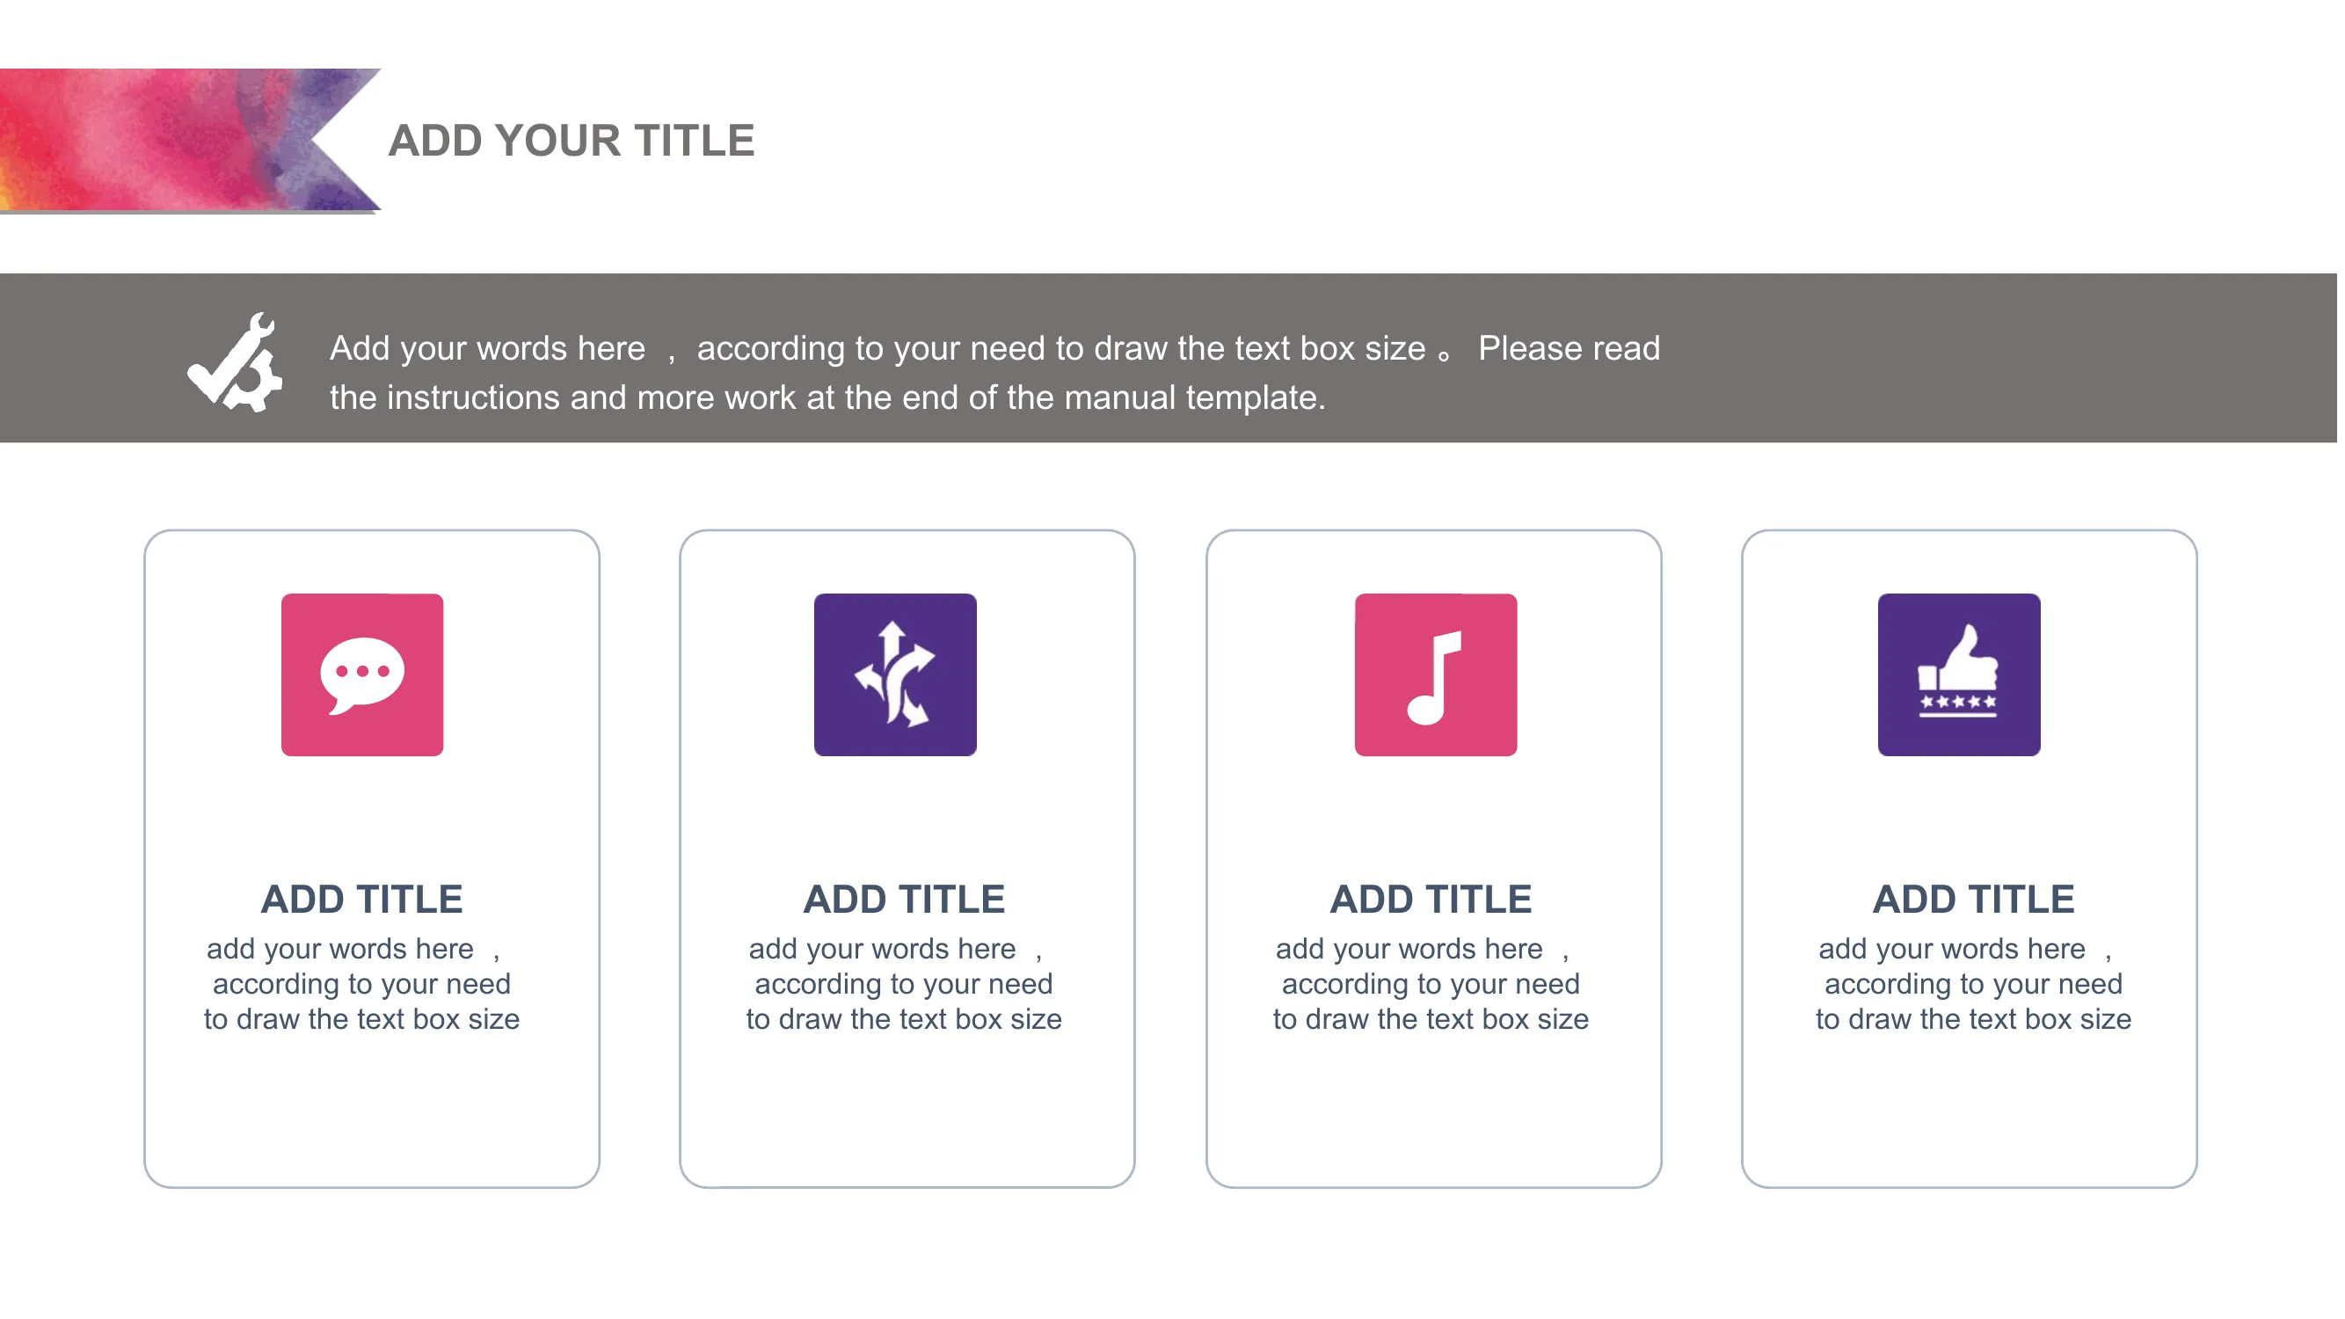Image resolution: width=2345 pixels, height=1319 pixels.
Task: Click the ADD YOUR TITLE heading
Action: coord(572,141)
